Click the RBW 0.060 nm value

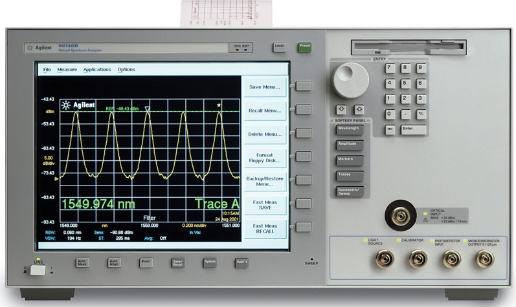pos(72,233)
